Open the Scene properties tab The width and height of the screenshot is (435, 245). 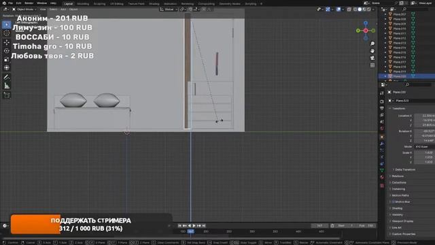pyautogui.click(x=382, y=122)
